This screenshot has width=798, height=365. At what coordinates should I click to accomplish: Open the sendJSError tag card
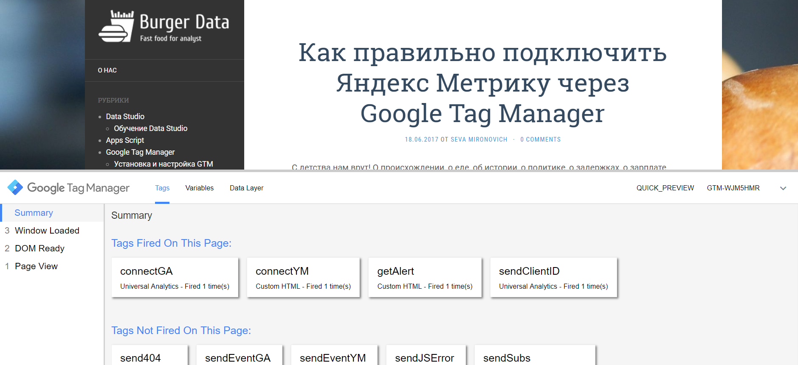pyautogui.click(x=426, y=355)
